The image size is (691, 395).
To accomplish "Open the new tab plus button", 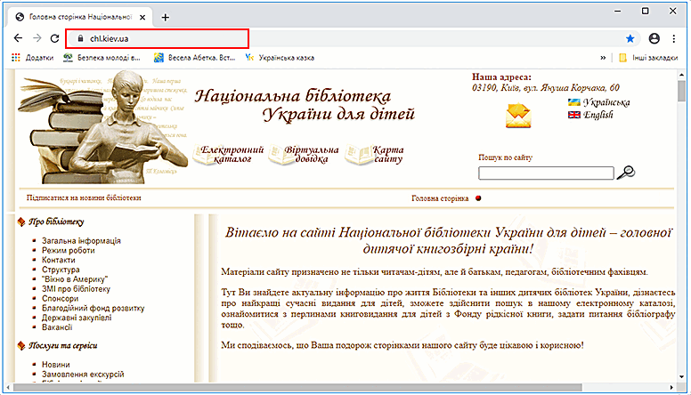I will (x=166, y=17).
